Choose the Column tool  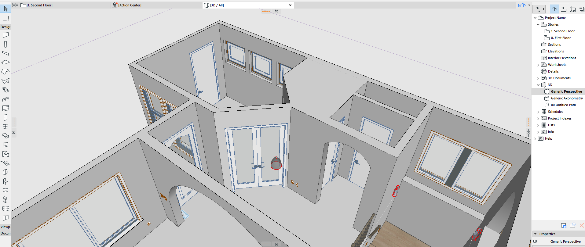point(5,45)
